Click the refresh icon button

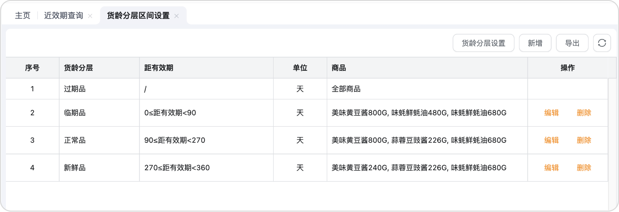(602, 43)
